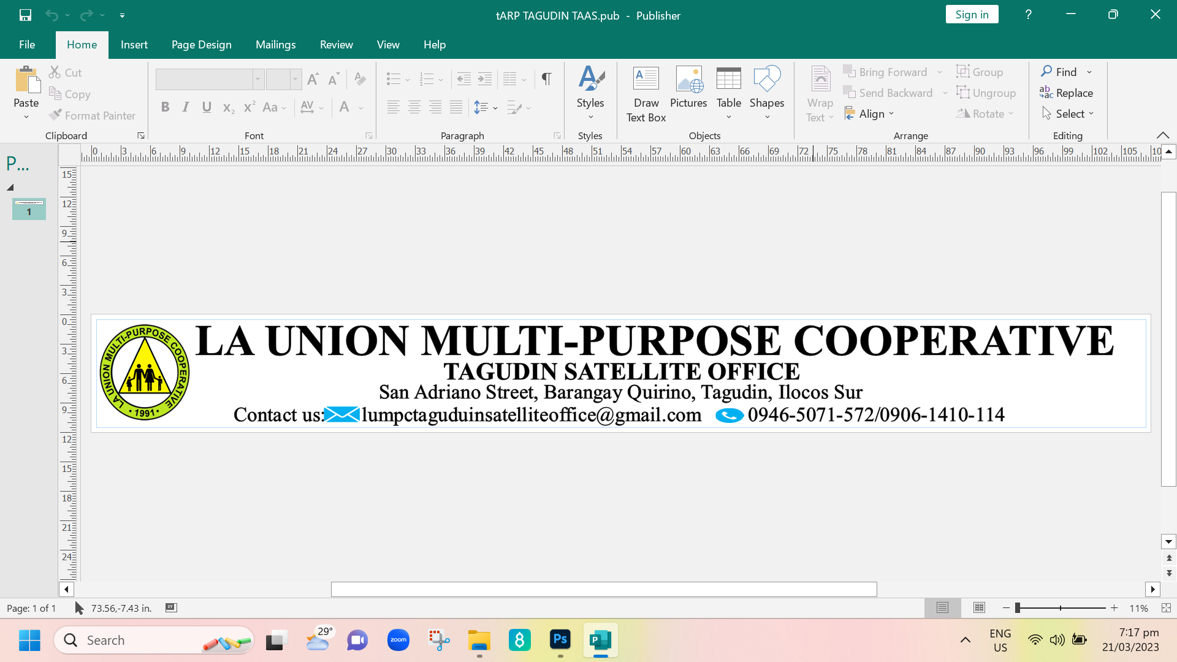Click the Replace button
The width and height of the screenshot is (1177, 662).
[1066, 93]
